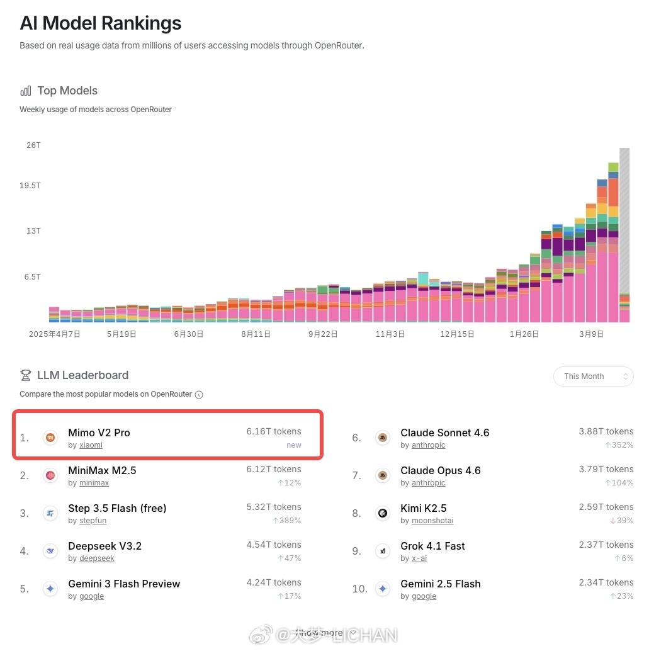Click the StepFun icon beside Step 3.5 Flash

[x=50, y=513]
